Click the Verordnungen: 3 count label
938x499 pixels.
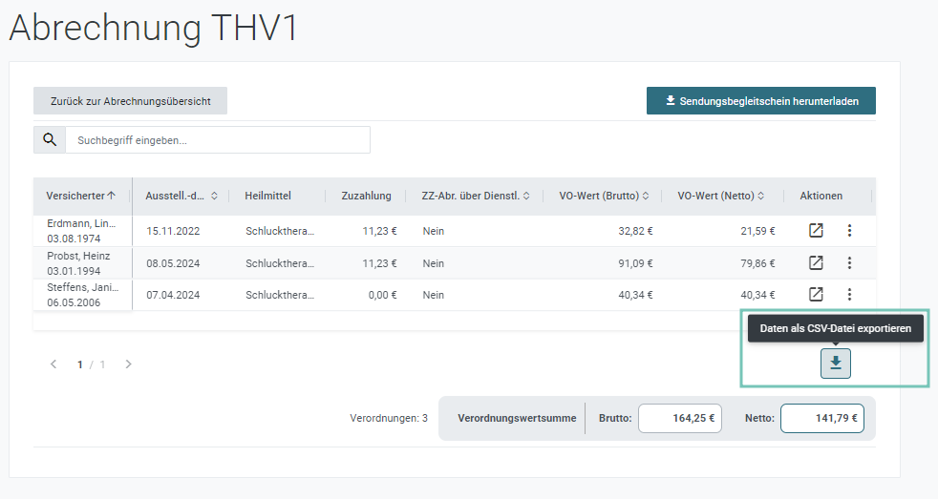389,418
